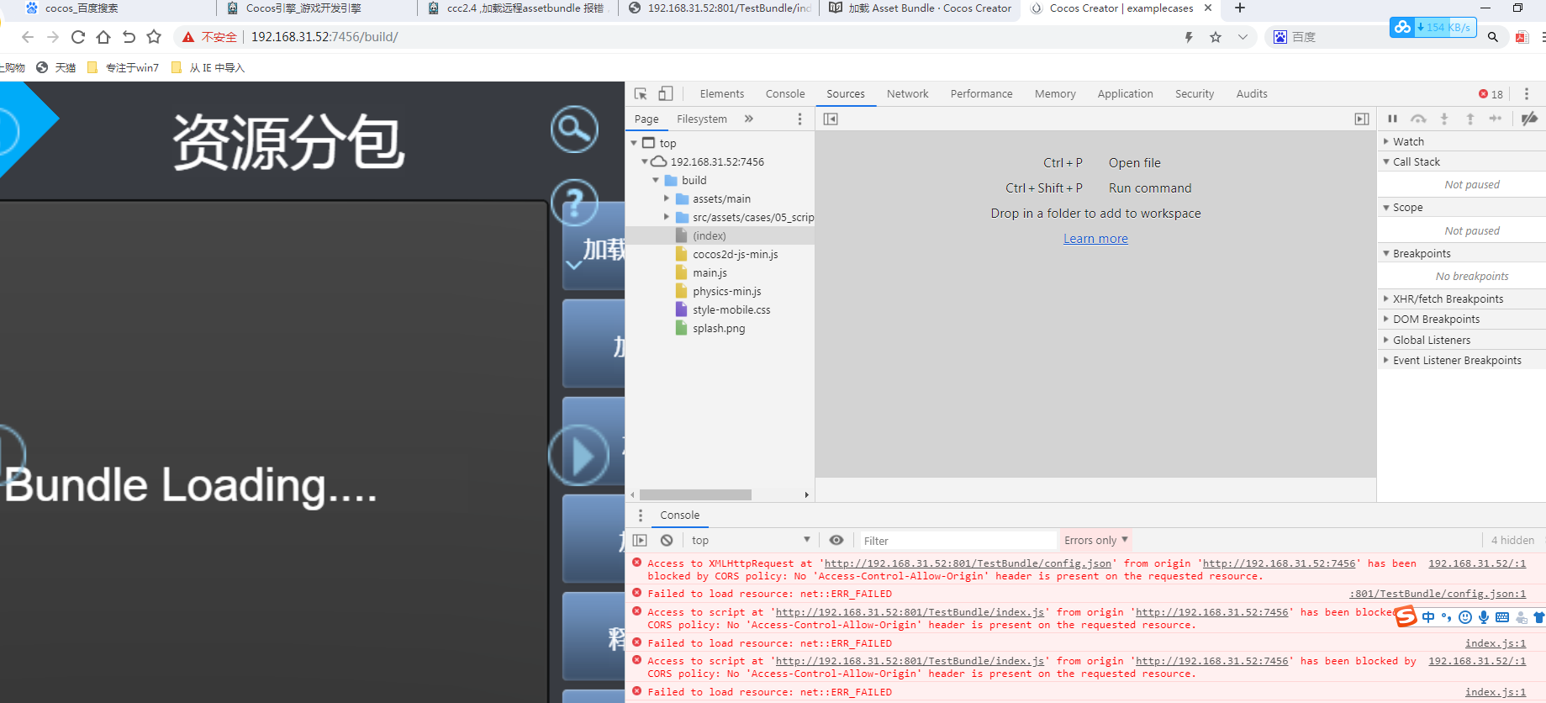Open the Errors only log level dropdown
The width and height of the screenshot is (1546, 703).
point(1096,541)
